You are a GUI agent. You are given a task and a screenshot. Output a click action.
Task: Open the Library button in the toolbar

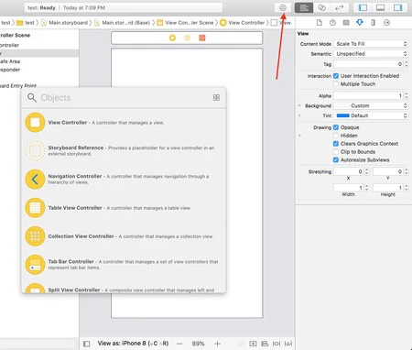(283, 7)
